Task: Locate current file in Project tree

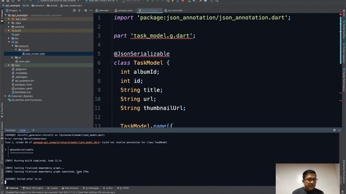Action: point(74,10)
